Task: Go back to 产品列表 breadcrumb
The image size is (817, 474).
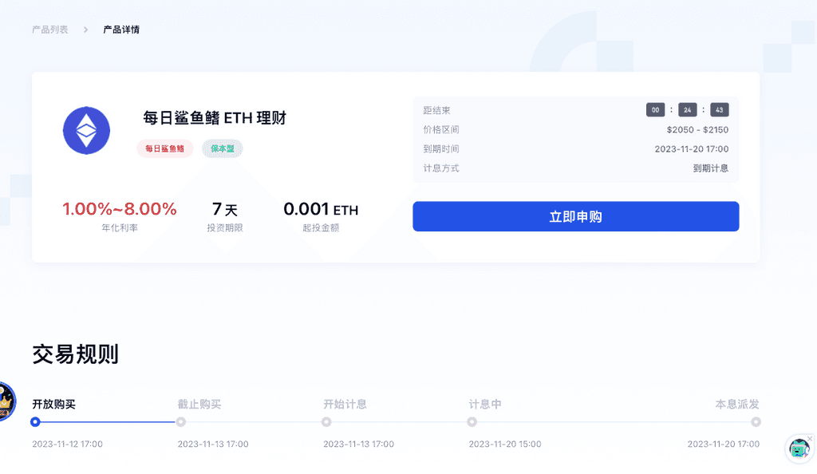Action: coord(49,30)
